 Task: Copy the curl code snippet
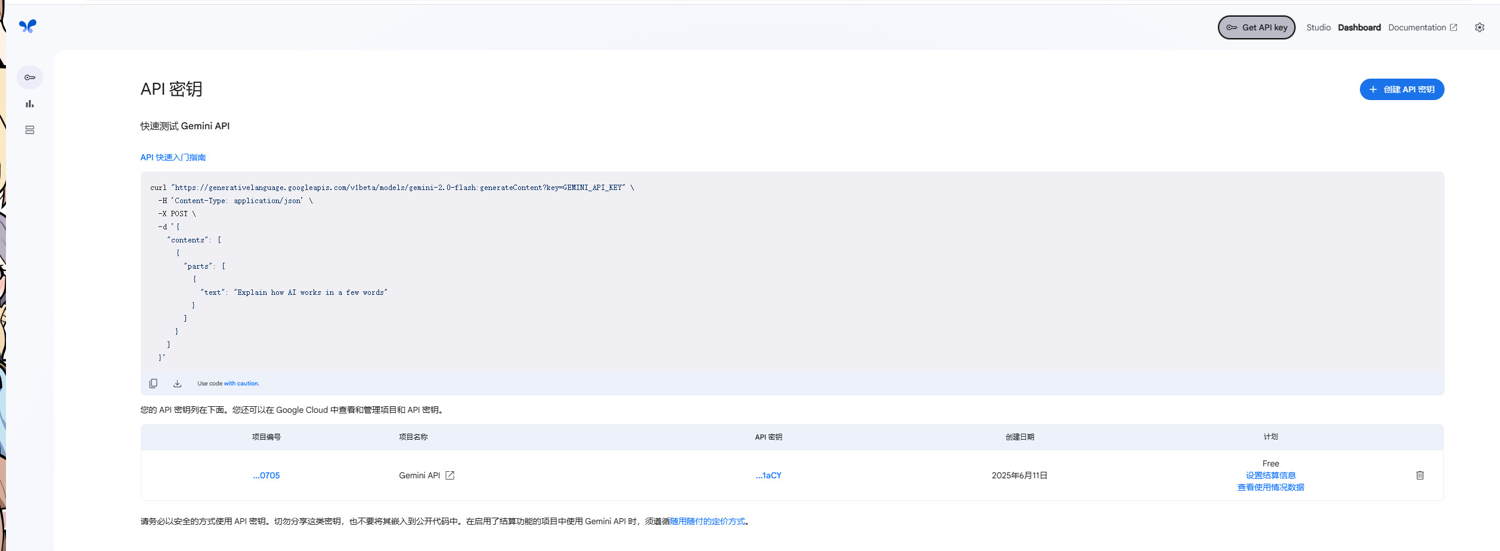pyautogui.click(x=153, y=384)
